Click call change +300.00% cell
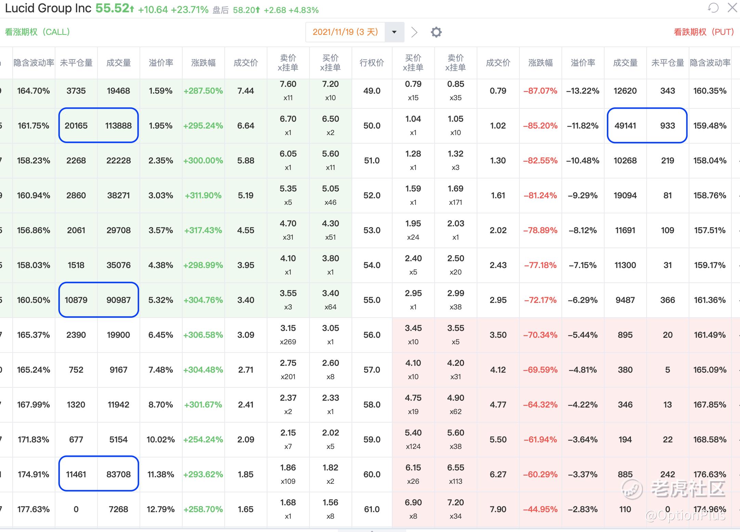 tap(203, 161)
